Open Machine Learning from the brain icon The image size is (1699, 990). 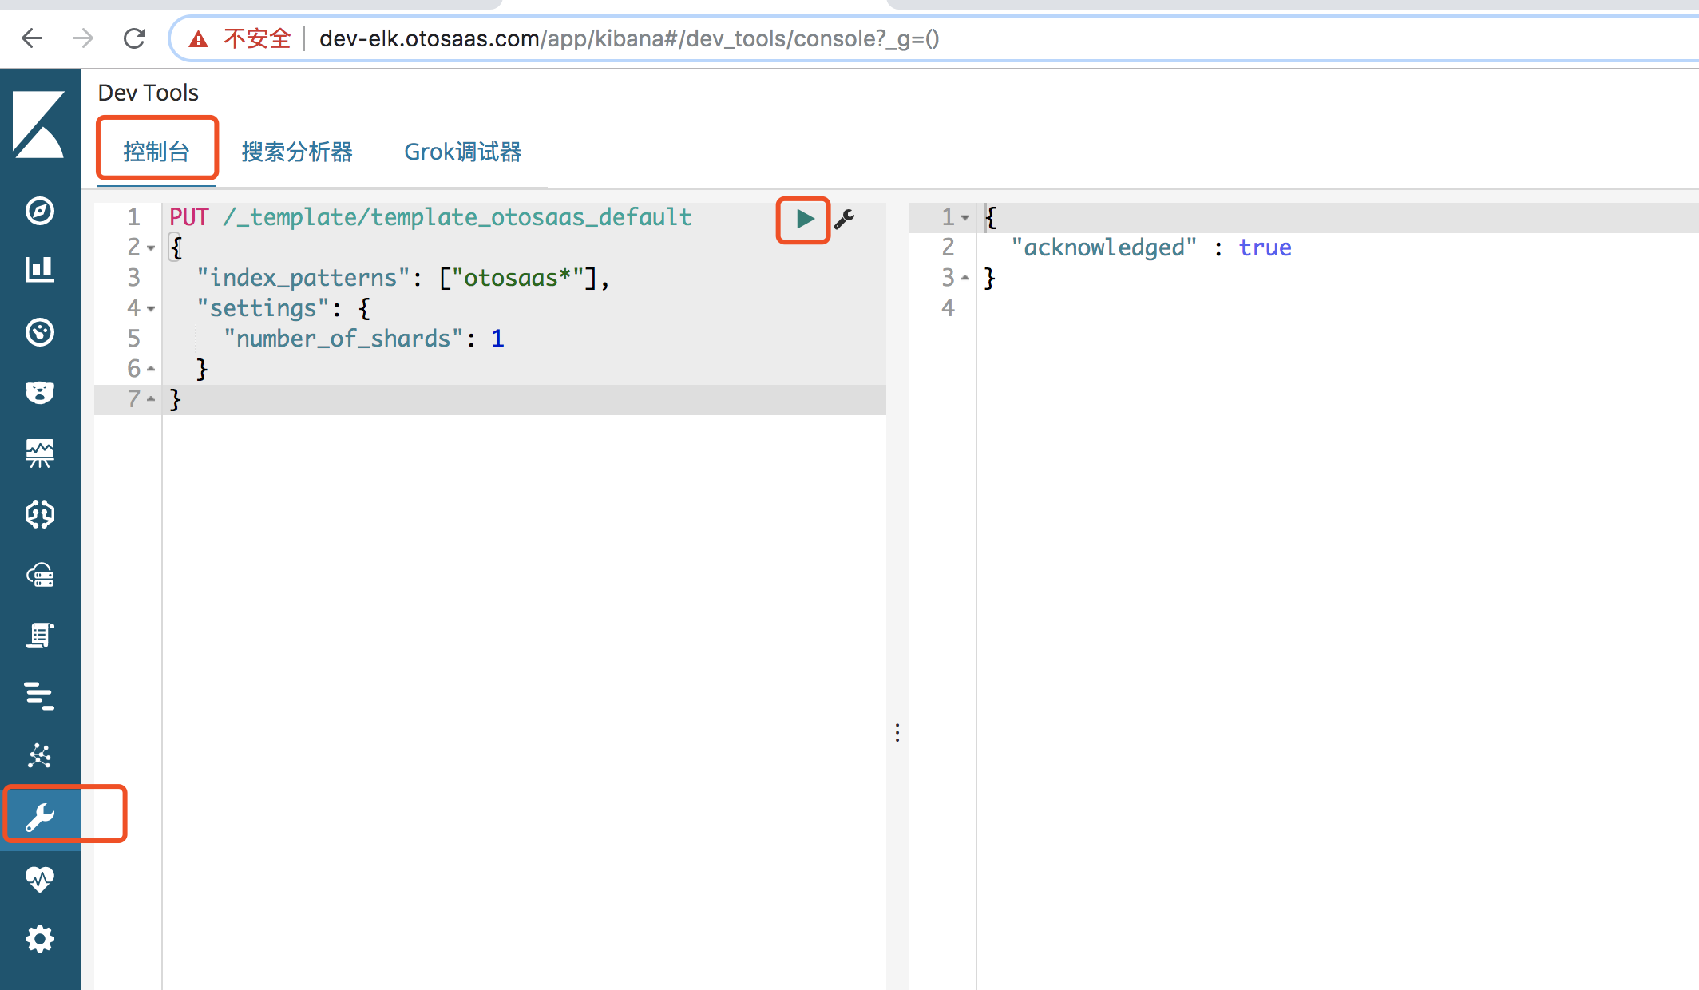pyautogui.click(x=40, y=514)
